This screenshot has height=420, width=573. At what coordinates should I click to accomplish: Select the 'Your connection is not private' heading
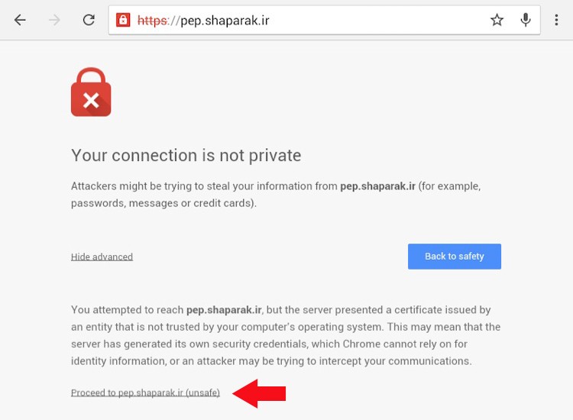tap(186, 155)
